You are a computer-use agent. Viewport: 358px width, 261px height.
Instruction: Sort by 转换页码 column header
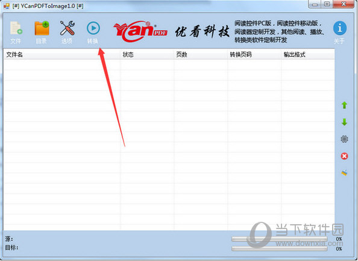click(x=254, y=55)
